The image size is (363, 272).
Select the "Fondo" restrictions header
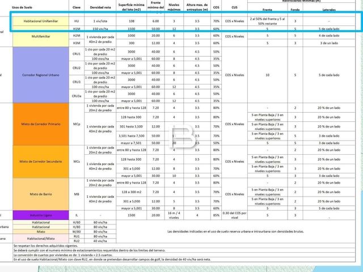(295, 10)
